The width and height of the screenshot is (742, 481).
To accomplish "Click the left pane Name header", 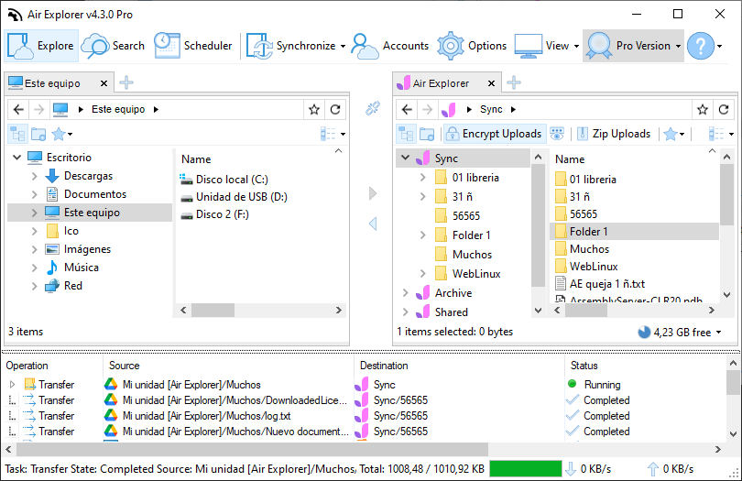I will click(196, 159).
